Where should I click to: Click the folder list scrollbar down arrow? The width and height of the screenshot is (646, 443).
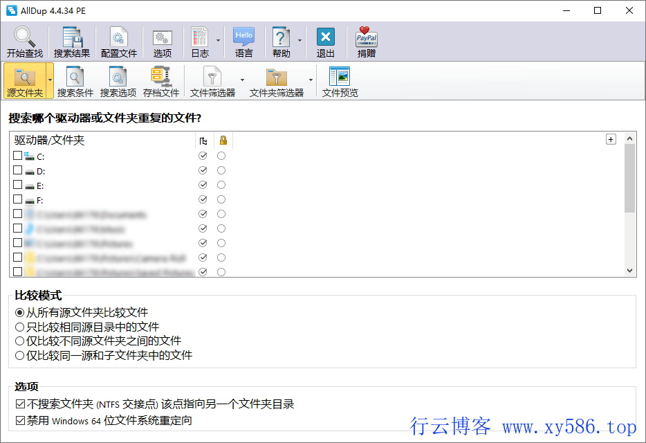629,271
